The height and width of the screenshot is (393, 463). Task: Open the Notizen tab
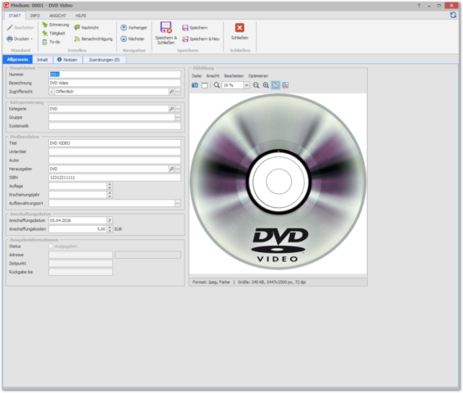[68, 60]
